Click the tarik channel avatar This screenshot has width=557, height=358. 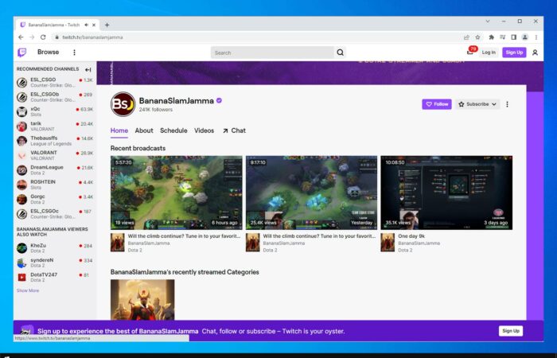(21, 126)
